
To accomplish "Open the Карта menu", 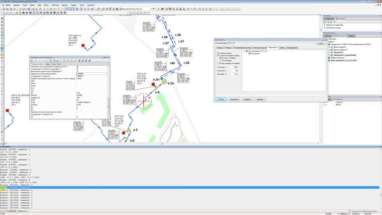I will click(x=32, y=5).
